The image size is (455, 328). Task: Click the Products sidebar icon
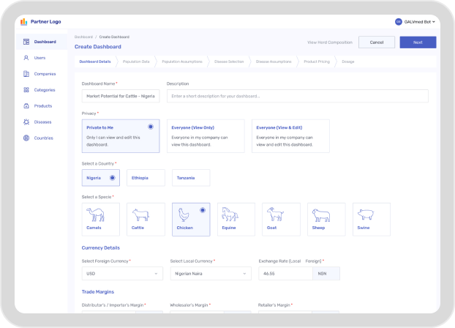[x=26, y=106]
